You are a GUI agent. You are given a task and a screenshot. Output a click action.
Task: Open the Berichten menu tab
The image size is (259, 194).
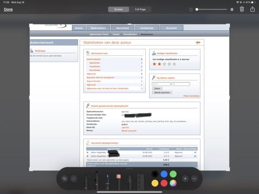[123, 28]
